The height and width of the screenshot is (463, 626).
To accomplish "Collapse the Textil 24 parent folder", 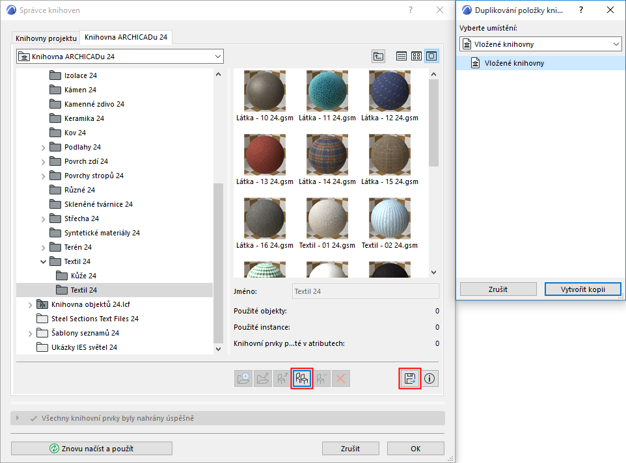I will pyautogui.click(x=43, y=261).
